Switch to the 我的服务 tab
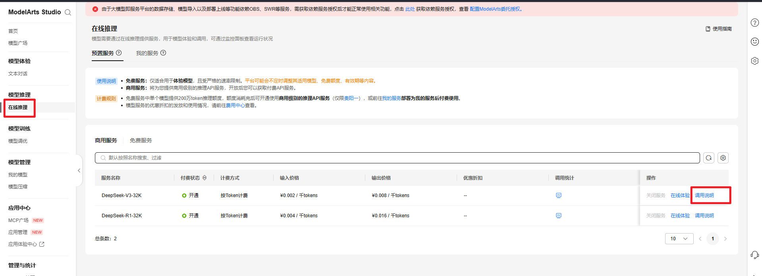Image resolution: width=762 pixels, height=276 pixels. 147,53
